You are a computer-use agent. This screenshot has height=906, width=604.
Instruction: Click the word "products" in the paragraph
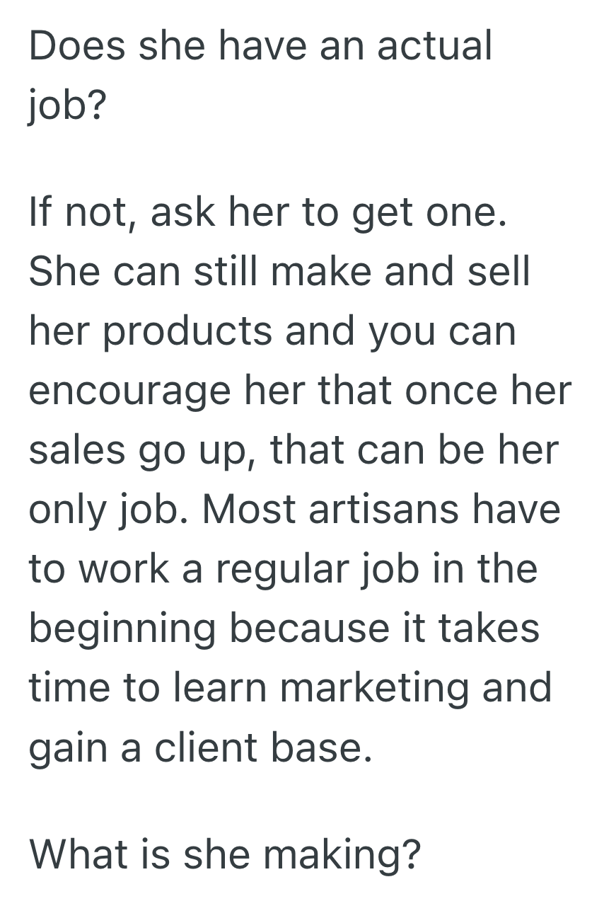[187, 332]
